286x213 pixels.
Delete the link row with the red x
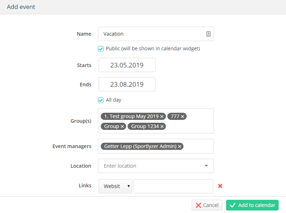tap(220, 186)
